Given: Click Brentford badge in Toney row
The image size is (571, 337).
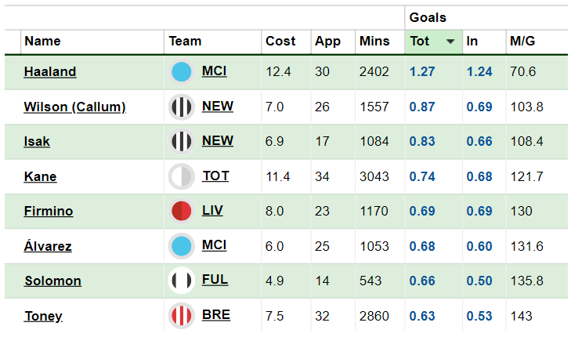Looking at the screenshot, I should pyautogui.click(x=182, y=316).
